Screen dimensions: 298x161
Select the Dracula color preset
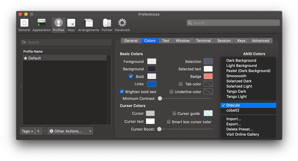248,105
